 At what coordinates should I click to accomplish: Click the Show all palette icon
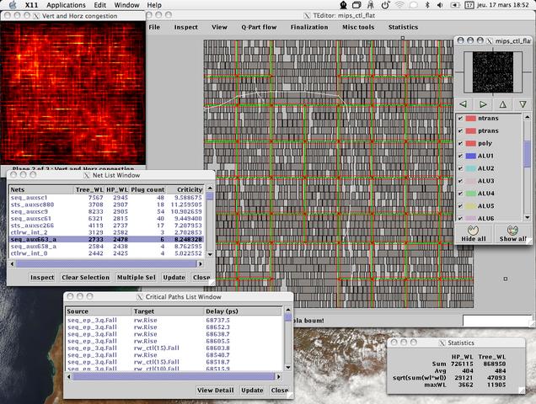[511, 229]
